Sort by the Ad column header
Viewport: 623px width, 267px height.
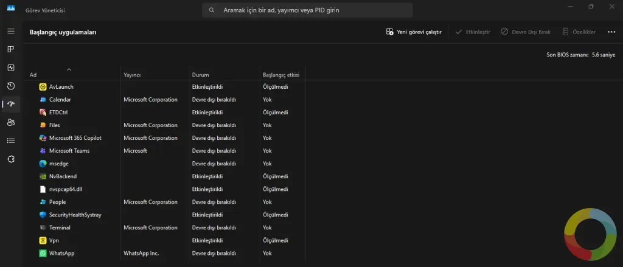click(33, 75)
